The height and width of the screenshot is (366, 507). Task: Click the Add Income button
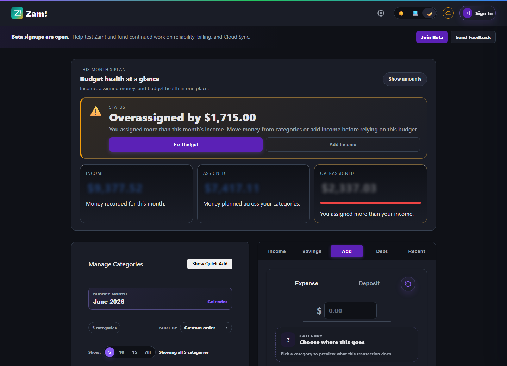343,145
